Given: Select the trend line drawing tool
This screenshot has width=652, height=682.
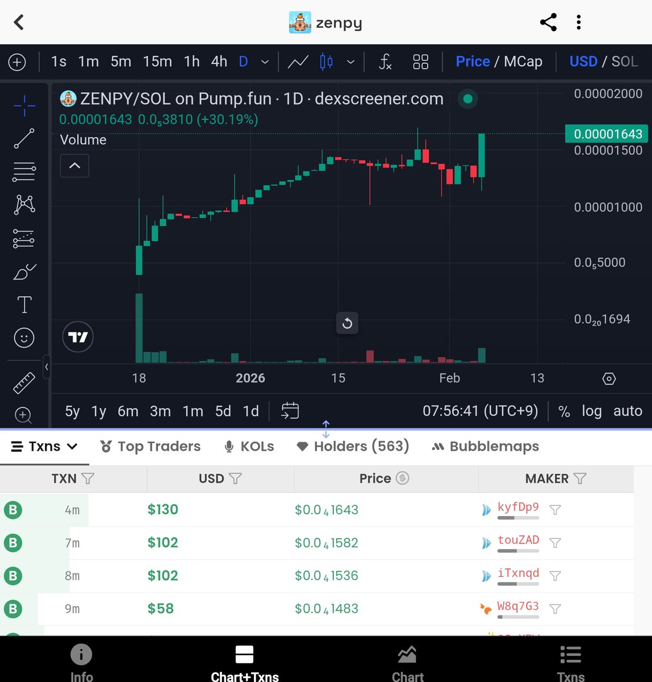Looking at the screenshot, I should (x=24, y=138).
